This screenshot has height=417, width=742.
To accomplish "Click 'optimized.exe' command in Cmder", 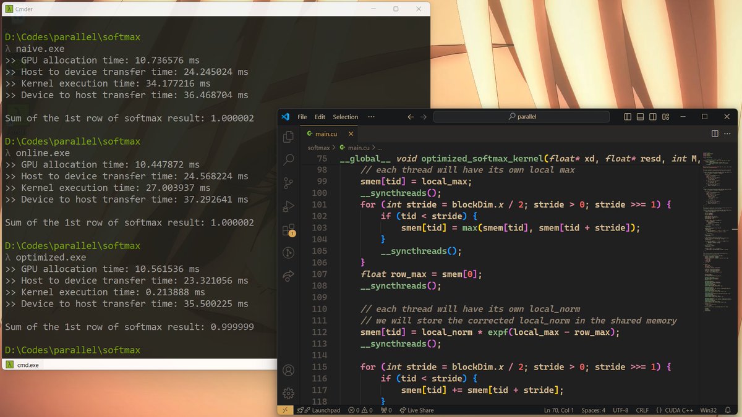I will (x=51, y=257).
